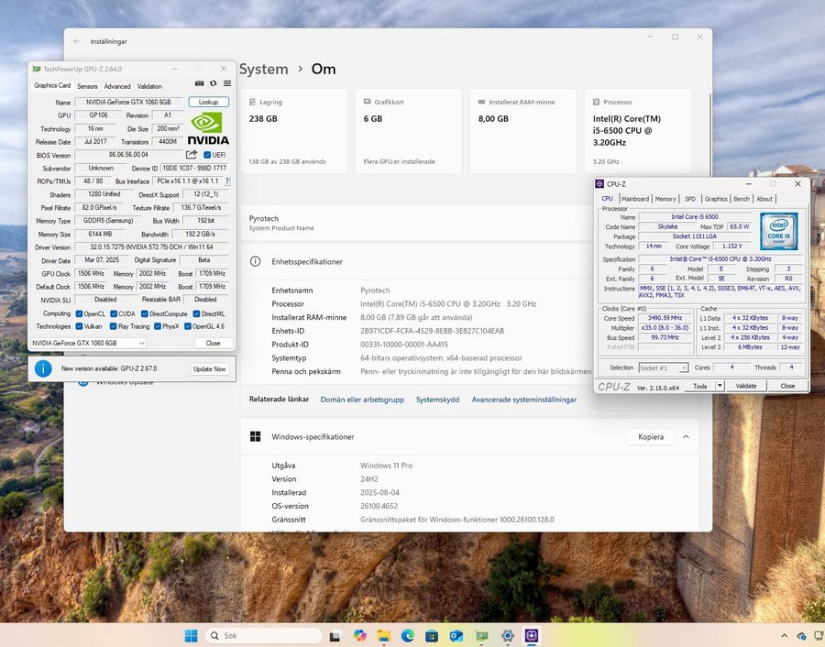Open the GPU-Z hamburger menu
This screenshot has width=825, height=647.
point(227,83)
